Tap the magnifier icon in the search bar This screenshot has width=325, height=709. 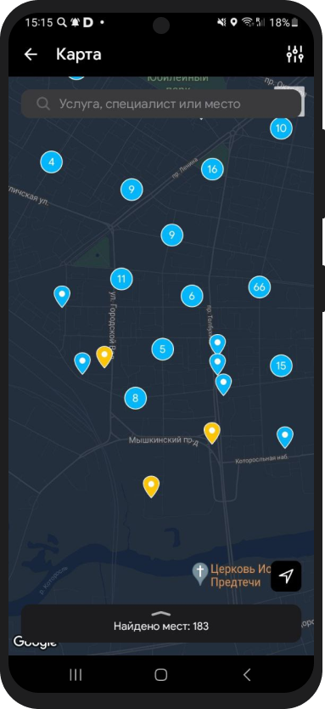(43, 104)
